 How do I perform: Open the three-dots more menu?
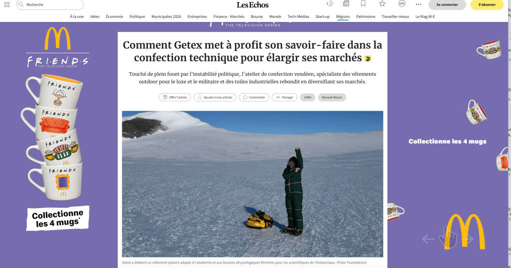coord(419,4)
